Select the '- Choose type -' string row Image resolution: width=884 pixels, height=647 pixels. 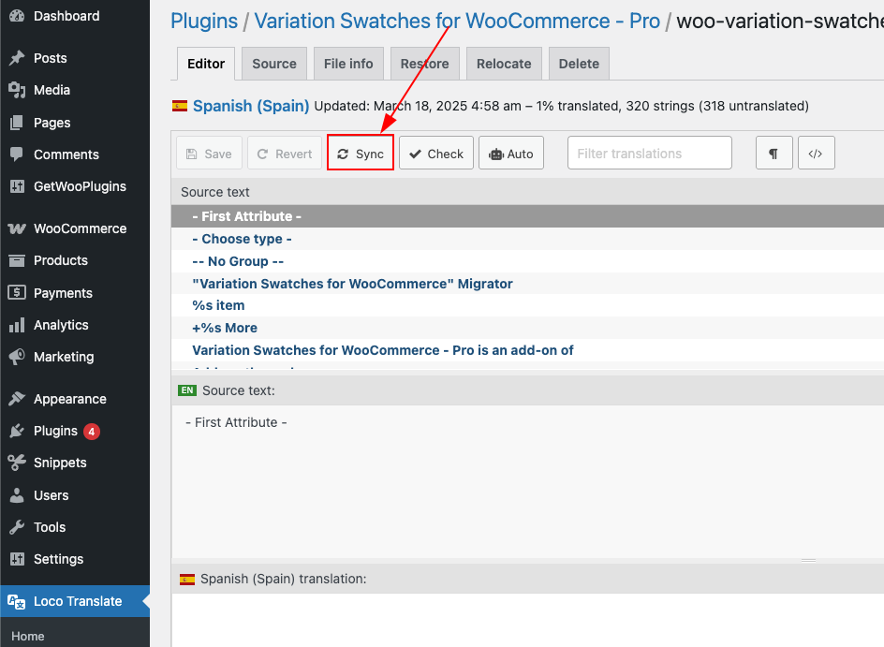pyautogui.click(x=528, y=239)
